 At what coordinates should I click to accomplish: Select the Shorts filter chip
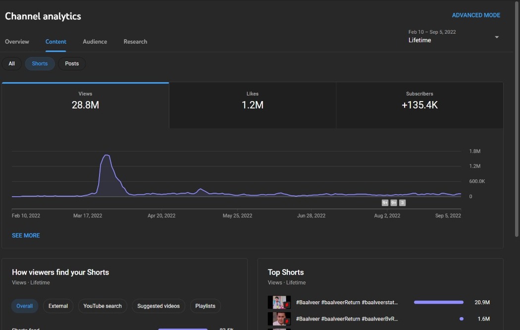point(40,64)
